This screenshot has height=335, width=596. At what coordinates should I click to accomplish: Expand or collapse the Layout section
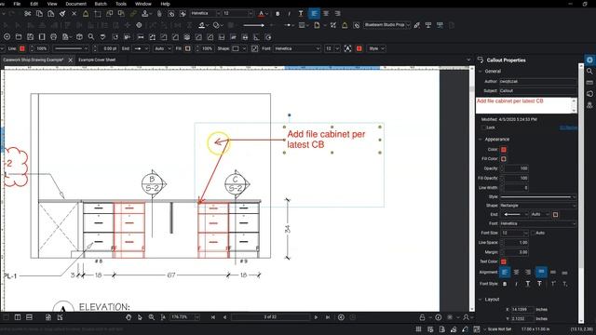(x=481, y=300)
